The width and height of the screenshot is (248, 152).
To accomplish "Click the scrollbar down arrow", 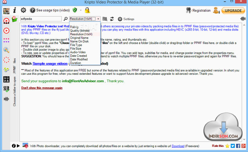I will click(x=244, y=139).
